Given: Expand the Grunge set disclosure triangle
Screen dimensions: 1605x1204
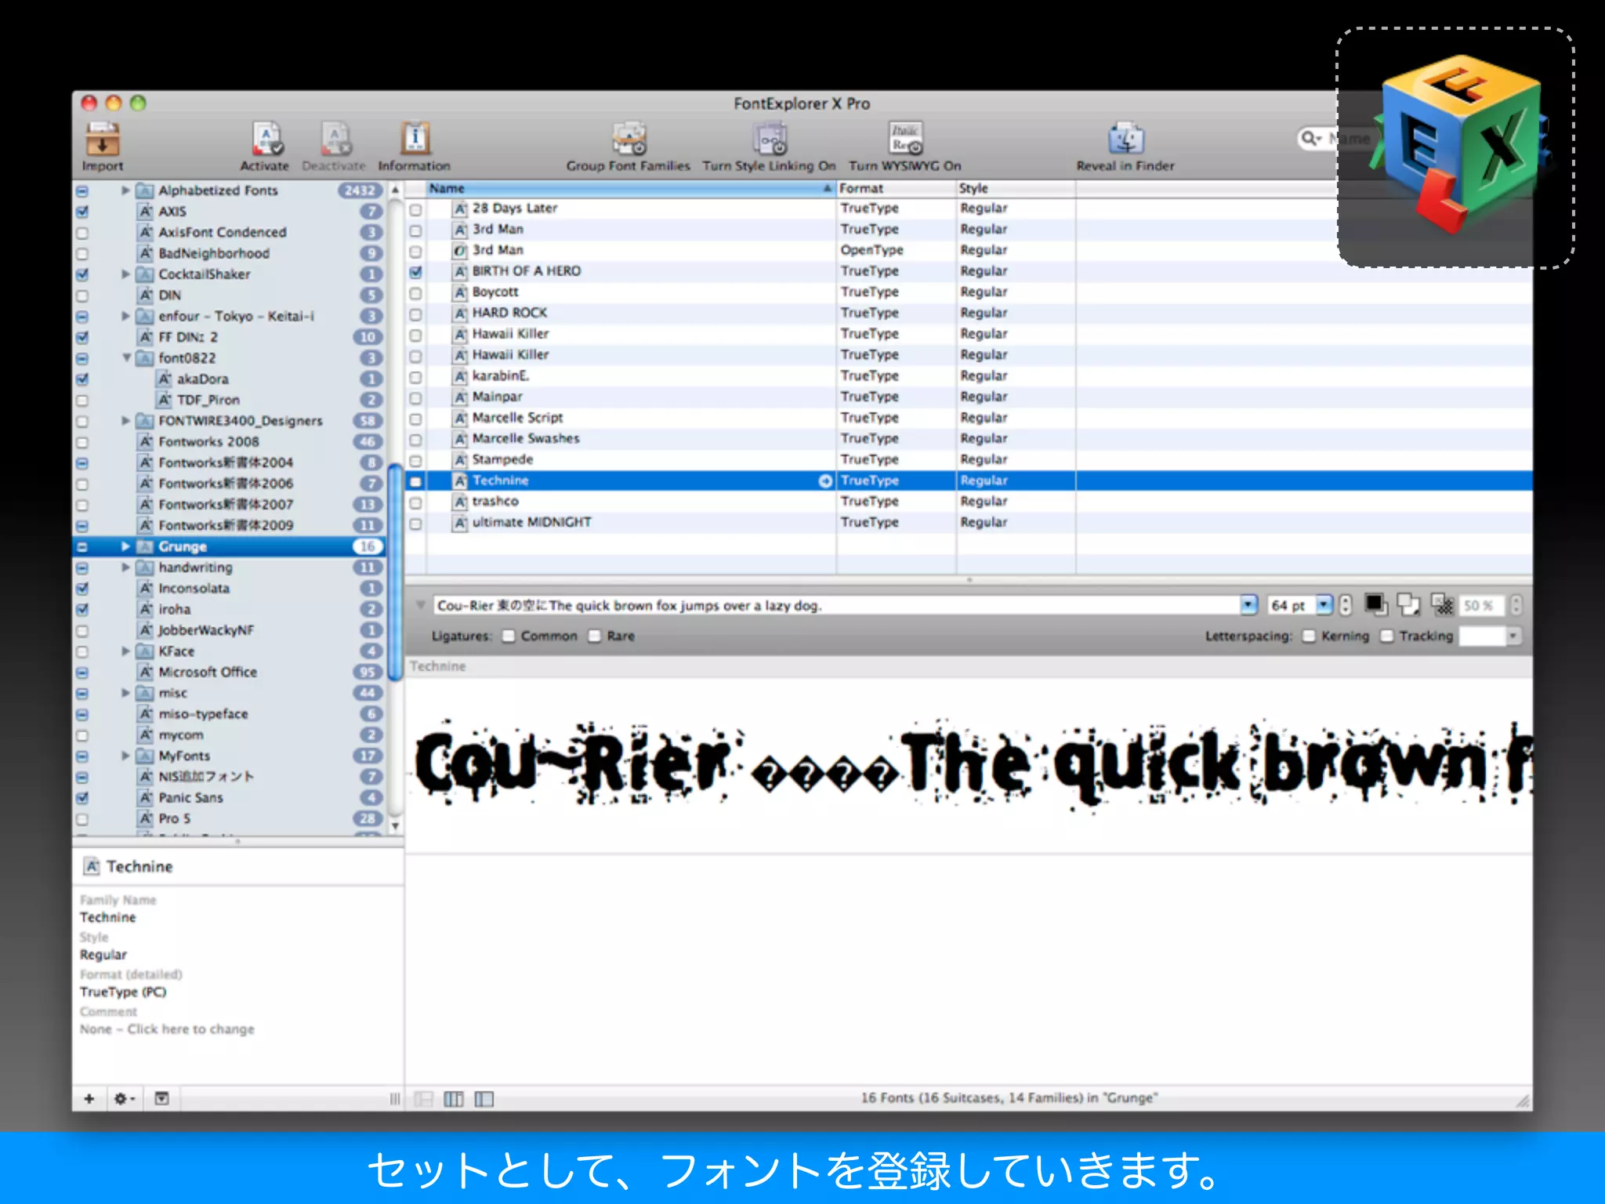Looking at the screenshot, I should pos(125,546).
